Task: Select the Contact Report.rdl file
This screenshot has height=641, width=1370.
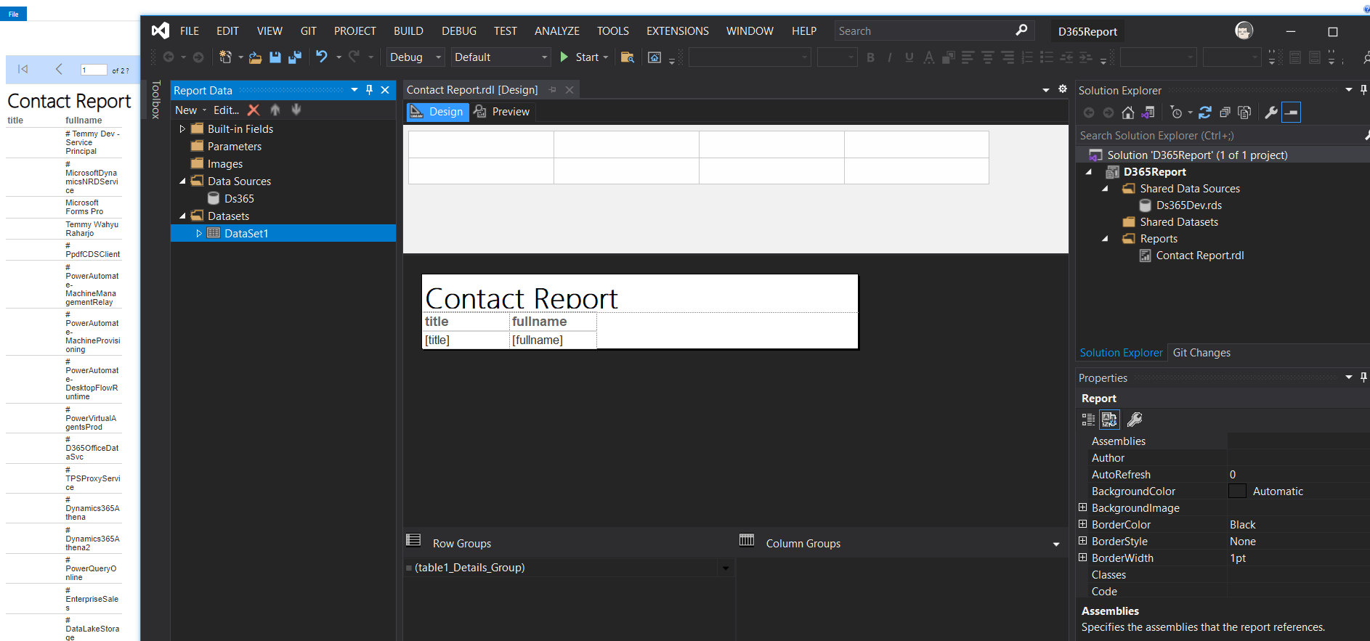Action: pyautogui.click(x=1191, y=256)
